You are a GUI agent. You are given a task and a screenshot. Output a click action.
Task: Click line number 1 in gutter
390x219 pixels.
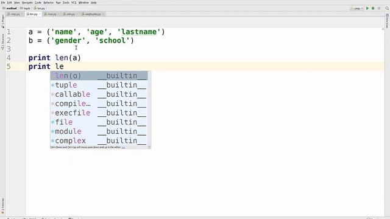tap(9, 32)
